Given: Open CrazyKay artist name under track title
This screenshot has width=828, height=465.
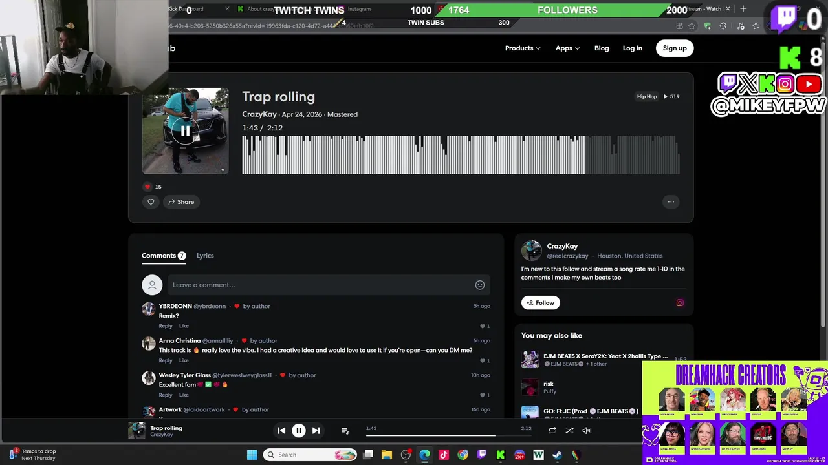Looking at the screenshot, I should coord(259,114).
